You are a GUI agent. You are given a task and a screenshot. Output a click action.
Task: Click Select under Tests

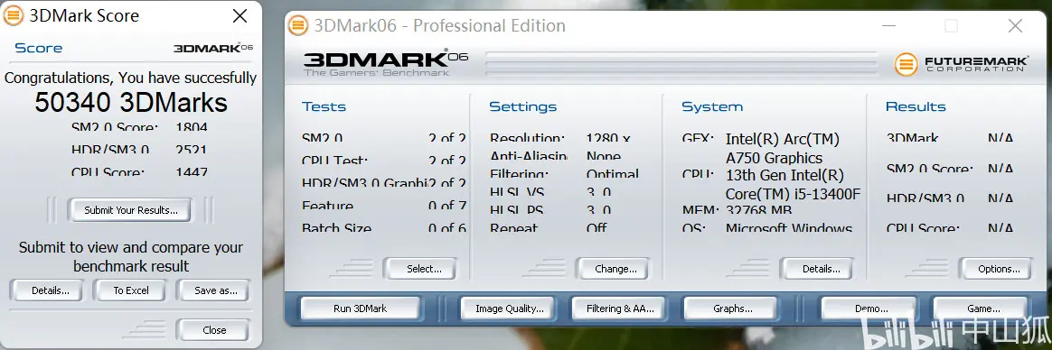pyautogui.click(x=420, y=269)
